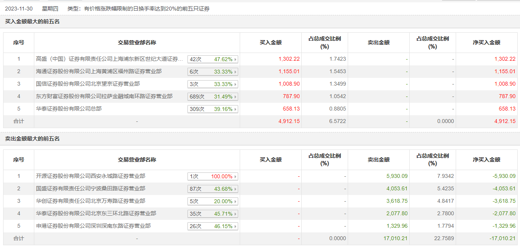
Task: Click 交易营业部名称 header in the buy table
Action: click(137, 42)
